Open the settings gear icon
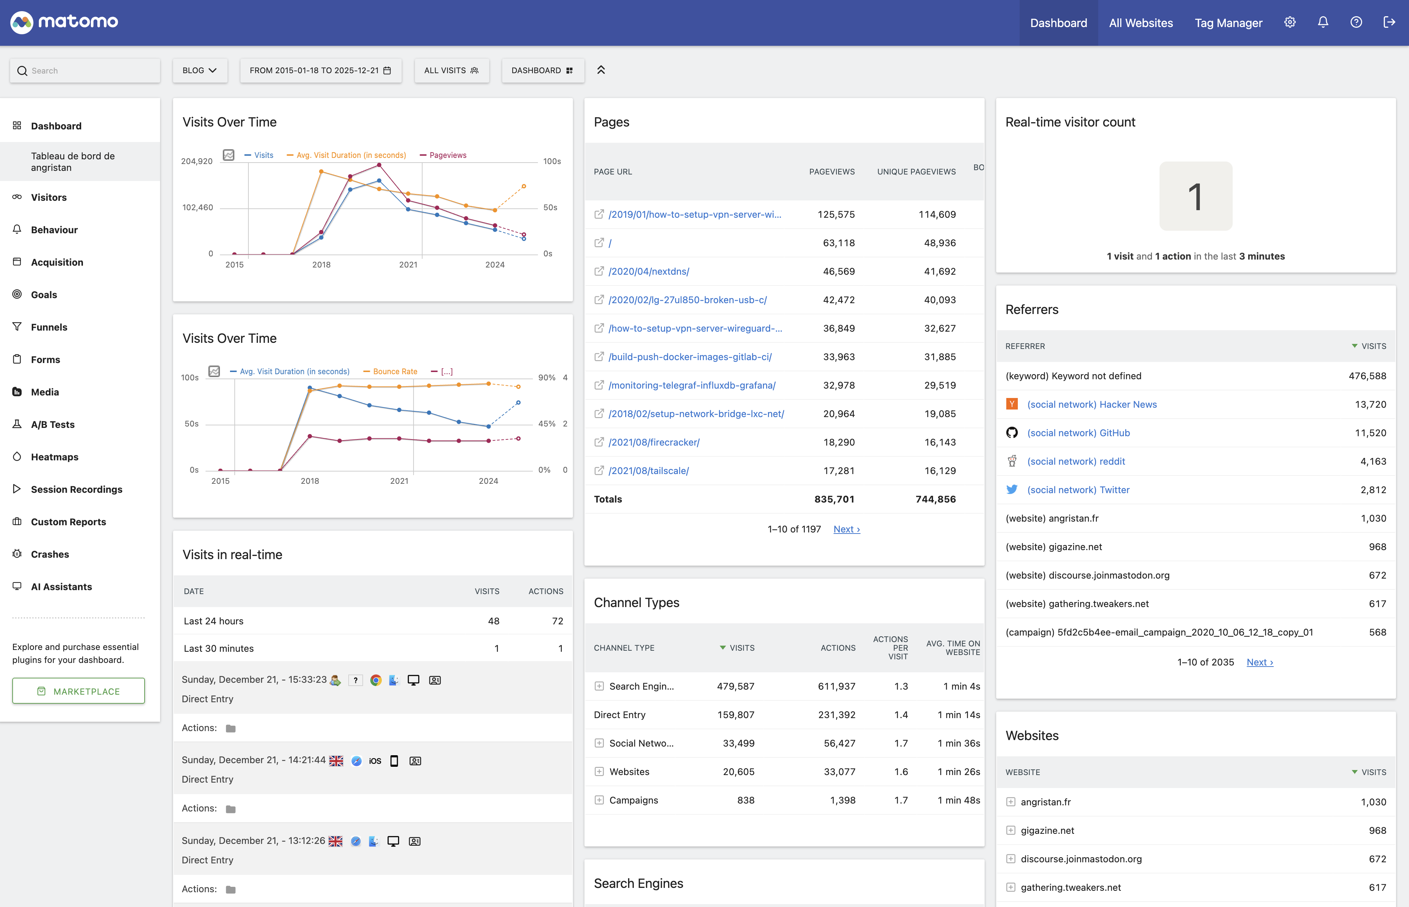This screenshot has width=1409, height=907. pos(1289,22)
